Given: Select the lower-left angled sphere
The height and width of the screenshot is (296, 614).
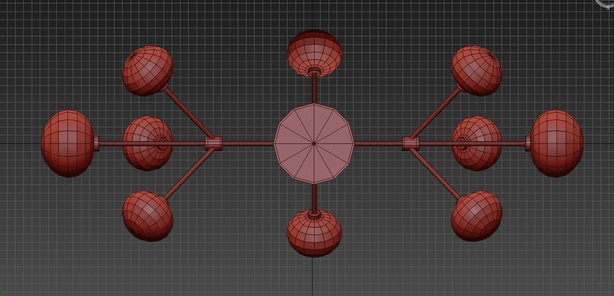Looking at the screenshot, I should click(148, 216).
